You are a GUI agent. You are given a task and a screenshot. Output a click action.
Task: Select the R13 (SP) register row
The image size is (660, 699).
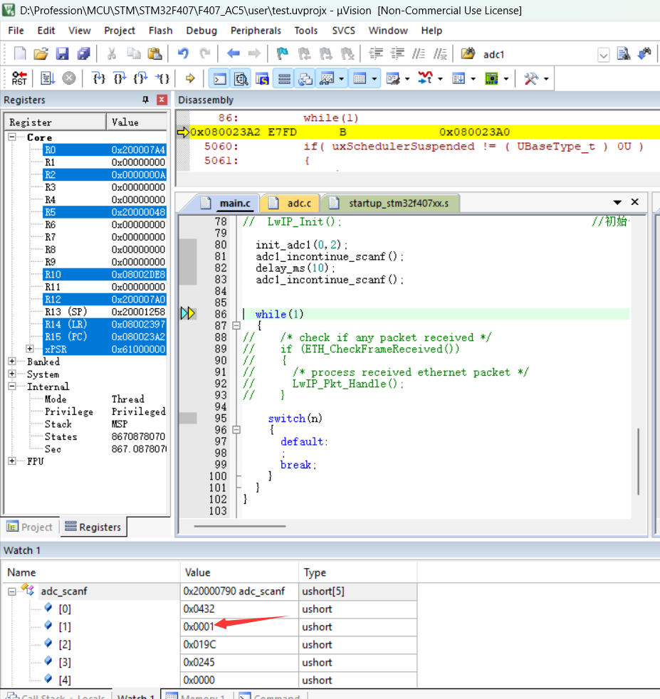coord(105,312)
